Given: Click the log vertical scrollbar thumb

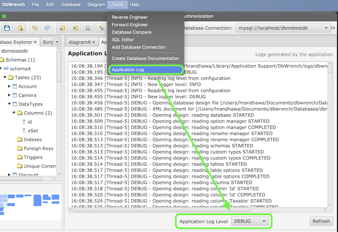Looking at the screenshot, I should coord(330,70).
